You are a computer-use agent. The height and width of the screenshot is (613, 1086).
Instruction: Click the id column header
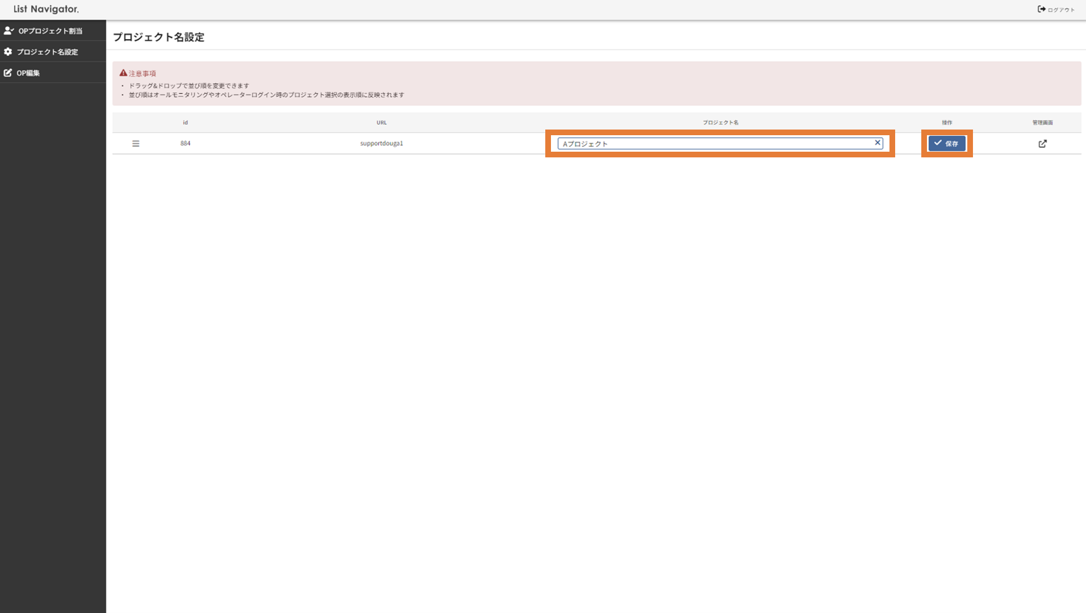(x=185, y=123)
